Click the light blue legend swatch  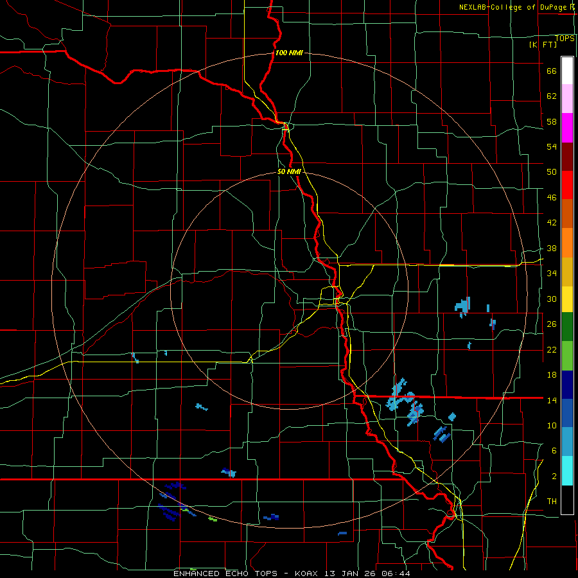(x=567, y=442)
